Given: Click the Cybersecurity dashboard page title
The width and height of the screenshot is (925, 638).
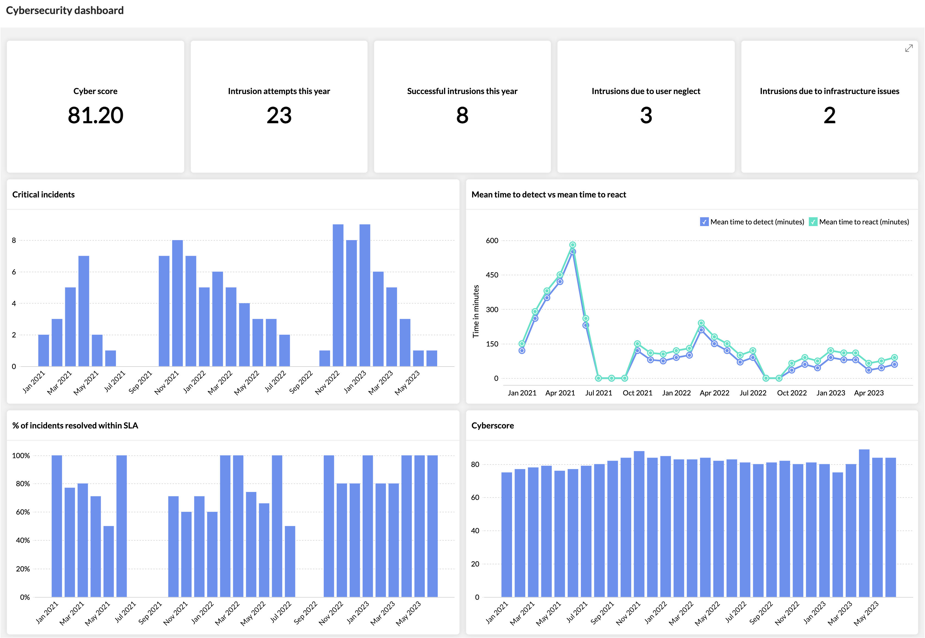Looking at the screenshot, I should pyautogui.click(x=65, y=10).
